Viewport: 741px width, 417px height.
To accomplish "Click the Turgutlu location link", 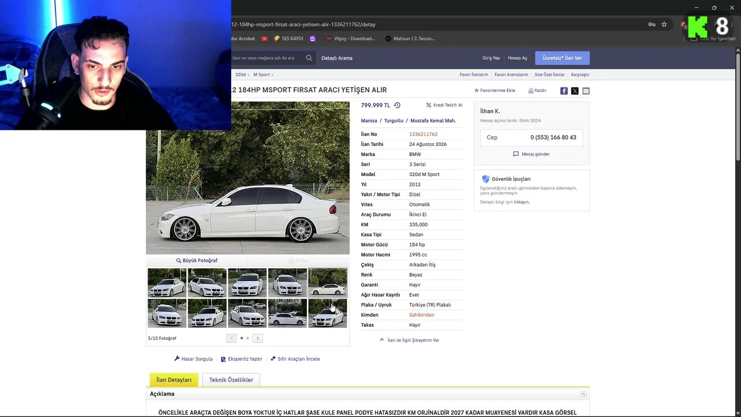I will coord(394,121).
